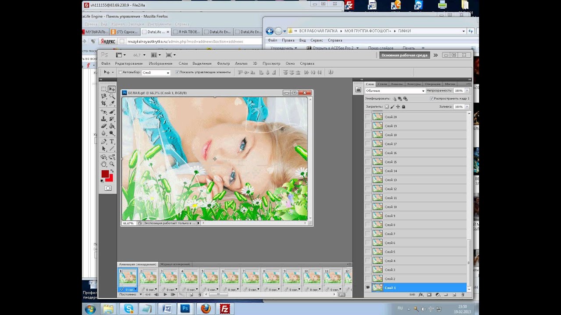The height and width of the screenshot is (315, 561).
Task: Click Показ слайдов in Explorer window
Action: 381,48
